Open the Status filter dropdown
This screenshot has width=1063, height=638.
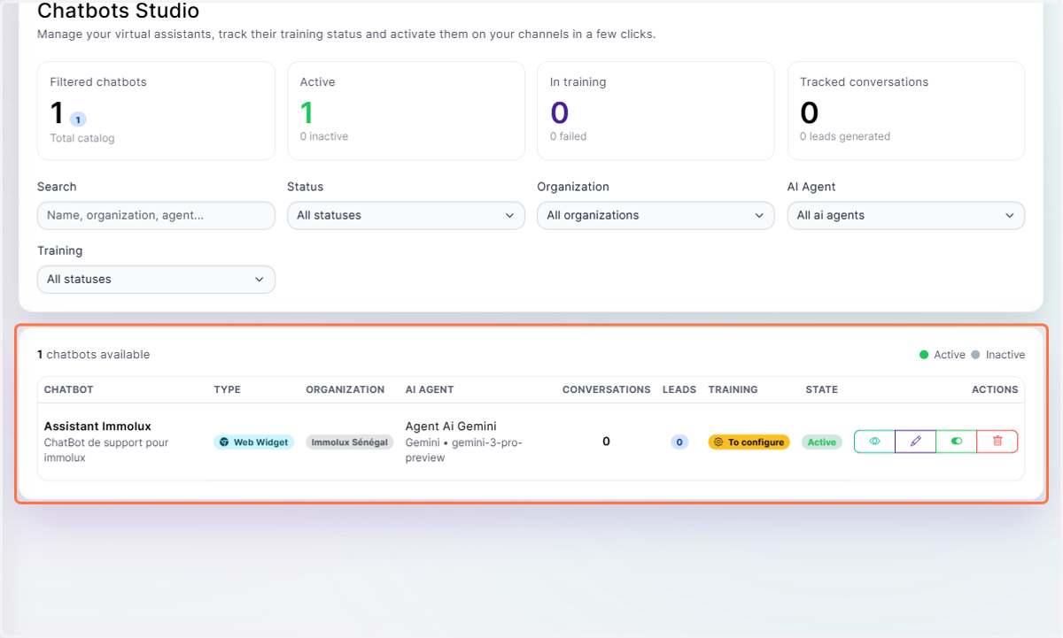coord(406,215)
